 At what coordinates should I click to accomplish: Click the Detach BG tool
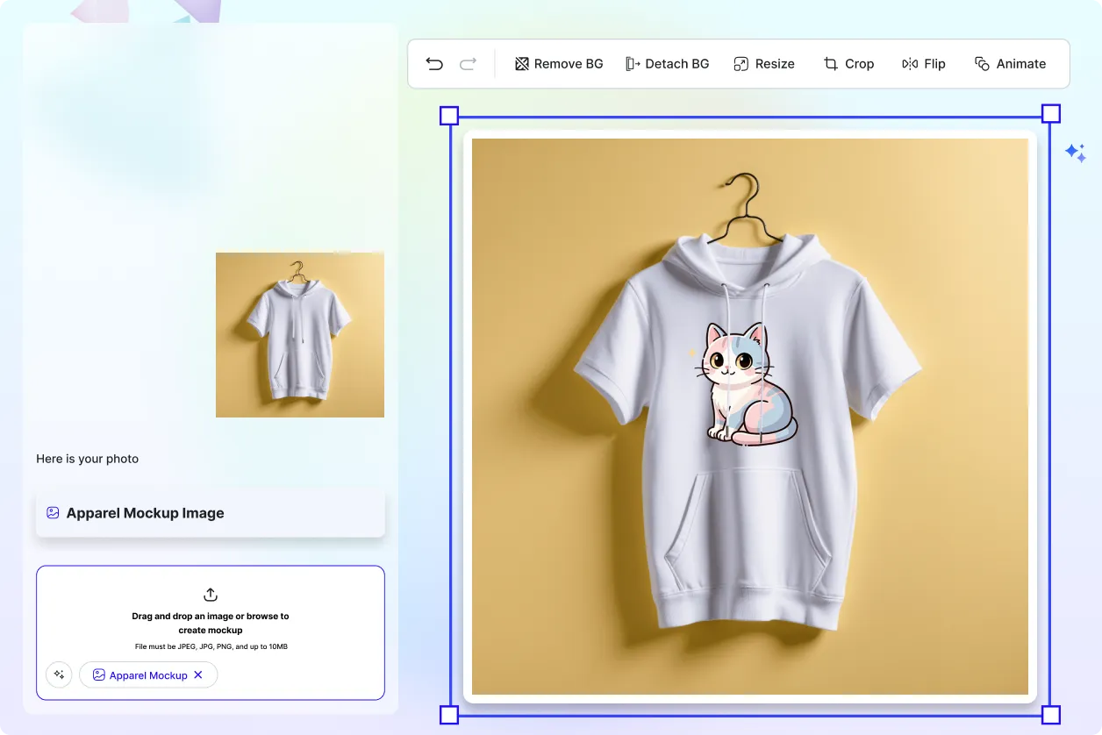click(668, 63)
